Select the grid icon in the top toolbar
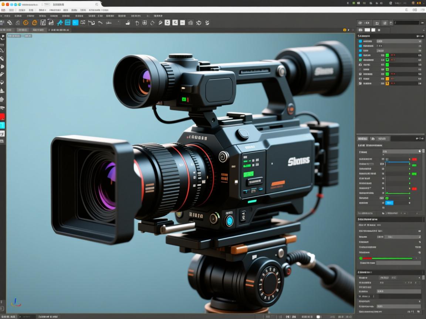426x319 pixels. 43,23
